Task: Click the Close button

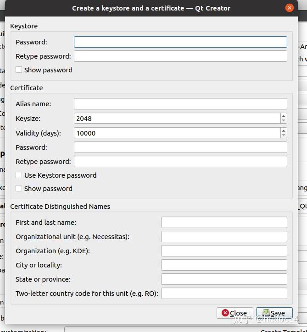Action: (x=234, y=313)
